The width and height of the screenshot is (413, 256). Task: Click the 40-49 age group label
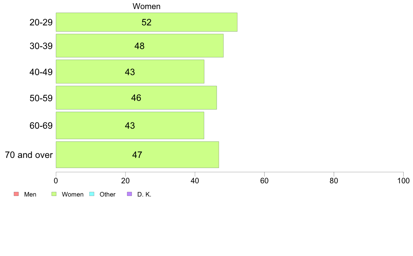click(41, 72)
